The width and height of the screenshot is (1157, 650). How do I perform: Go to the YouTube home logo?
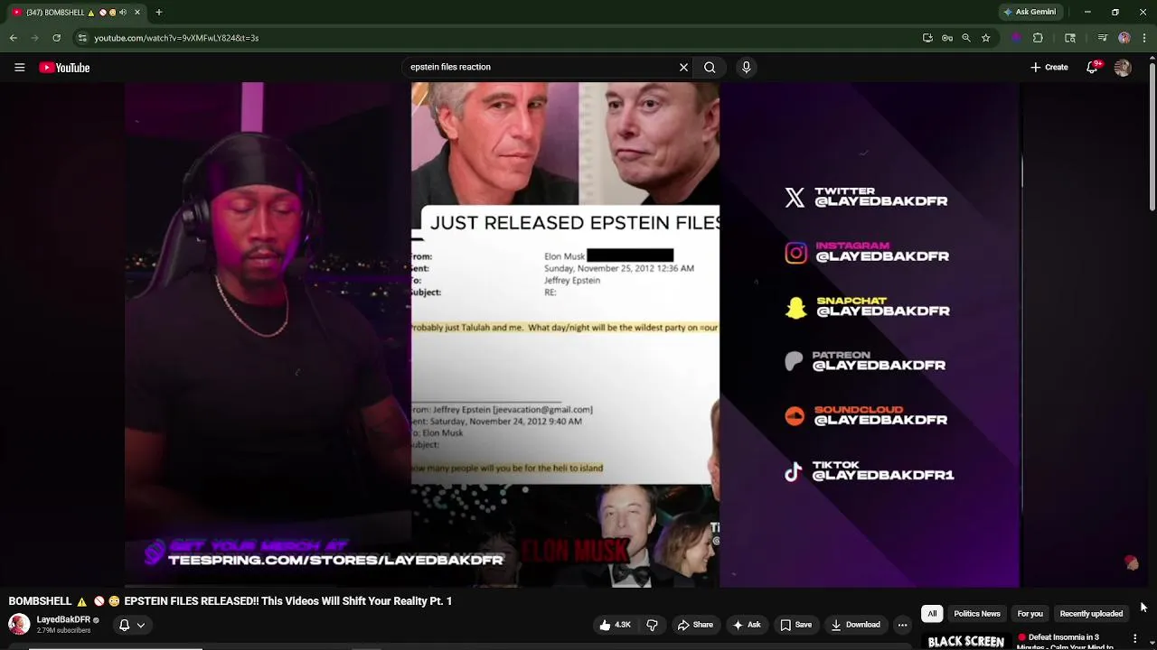tap(64, 68)
